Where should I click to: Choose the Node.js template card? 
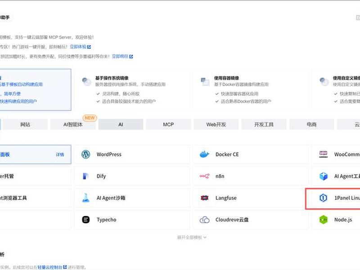point(336,220)
